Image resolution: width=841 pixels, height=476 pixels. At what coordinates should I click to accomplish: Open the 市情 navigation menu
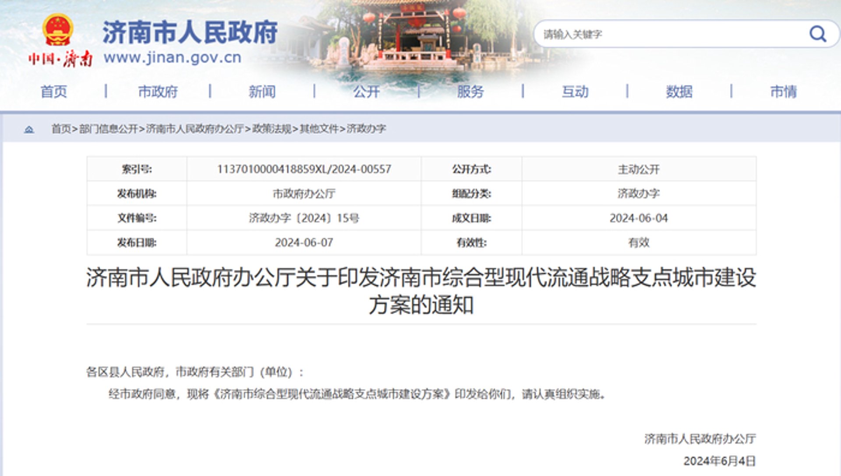coord(784,92)
